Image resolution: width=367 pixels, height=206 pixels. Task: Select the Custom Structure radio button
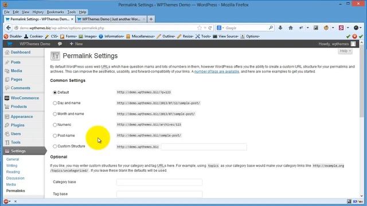(x=55, y=146)
